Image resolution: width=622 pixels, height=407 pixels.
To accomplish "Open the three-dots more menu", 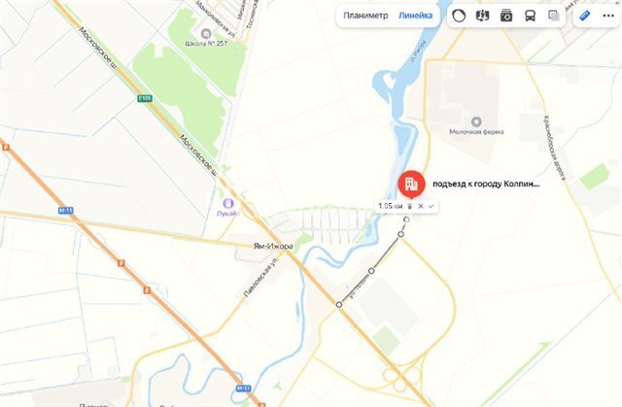I will [x=608, y=16].
